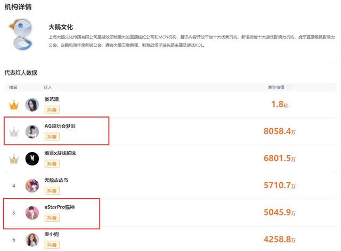Open the eStarPro猫神 name link
The image size is (341, 251).
60,207
